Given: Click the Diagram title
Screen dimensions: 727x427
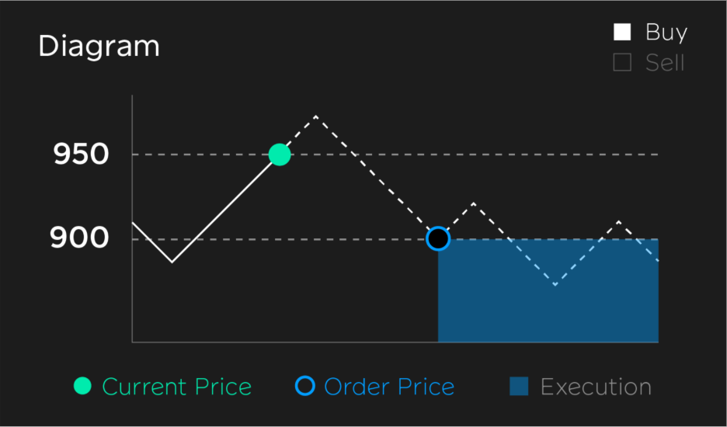Looking at the screenshot, I should tap(99, 47).
